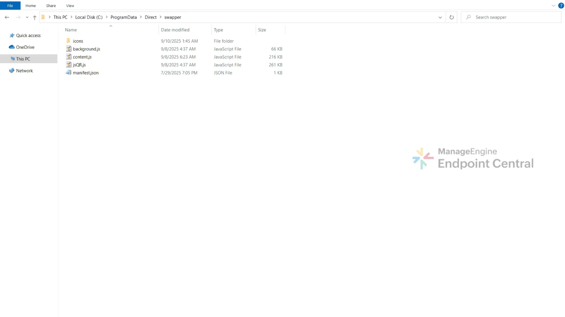Viewport: 565px width, 317px height.
Task: Select This PC in navigation pane
Action: click(29, 59)
